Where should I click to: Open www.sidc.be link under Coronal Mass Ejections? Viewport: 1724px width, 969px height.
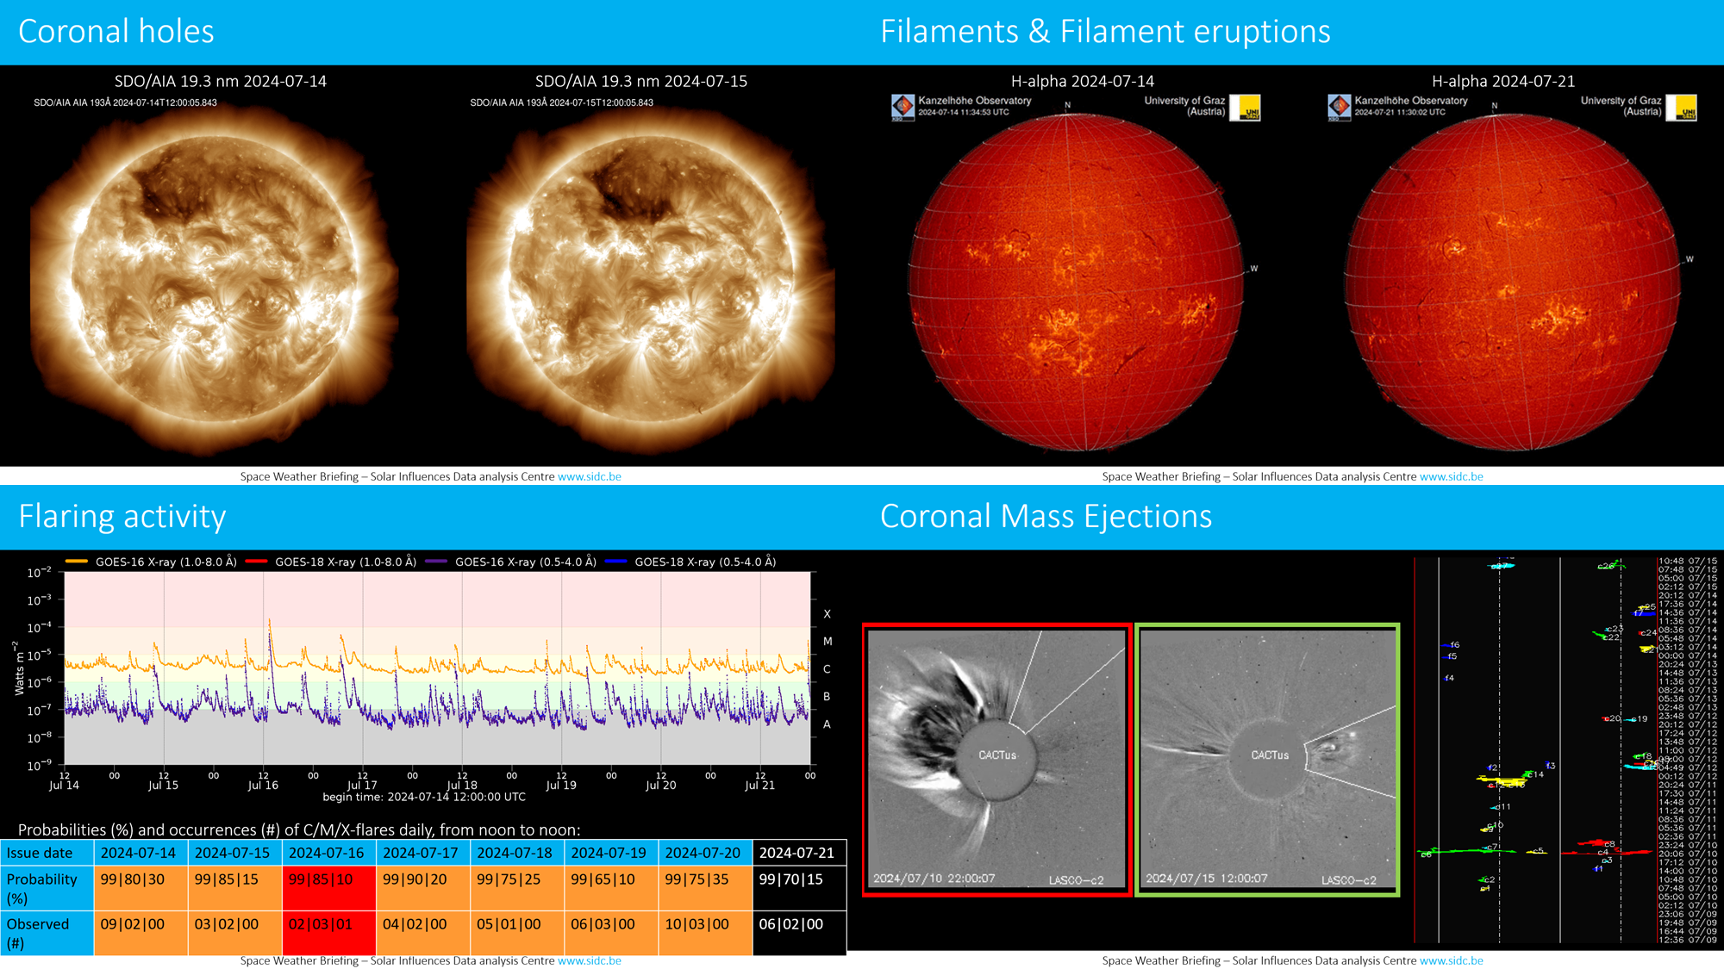point(1451,960)
